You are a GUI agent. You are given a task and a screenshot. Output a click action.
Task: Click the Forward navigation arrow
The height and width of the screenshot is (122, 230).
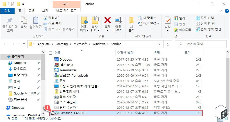tap(13, 44)
